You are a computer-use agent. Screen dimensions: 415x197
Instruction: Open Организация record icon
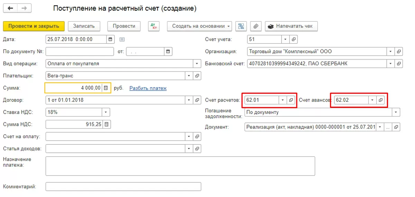399,51
